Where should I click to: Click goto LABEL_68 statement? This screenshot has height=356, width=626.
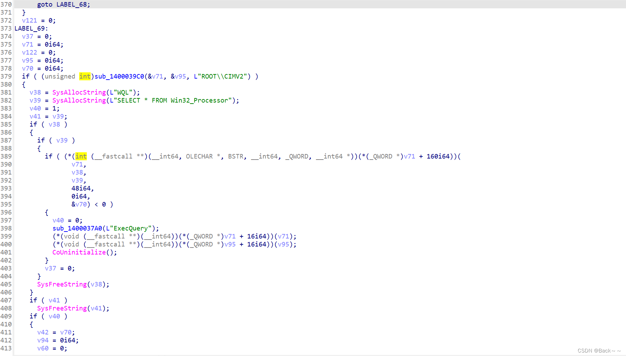pos(64,5)
